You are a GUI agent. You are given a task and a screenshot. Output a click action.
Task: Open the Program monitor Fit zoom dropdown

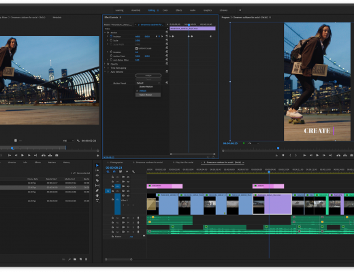pyautogui.click(x=254, y=143)
